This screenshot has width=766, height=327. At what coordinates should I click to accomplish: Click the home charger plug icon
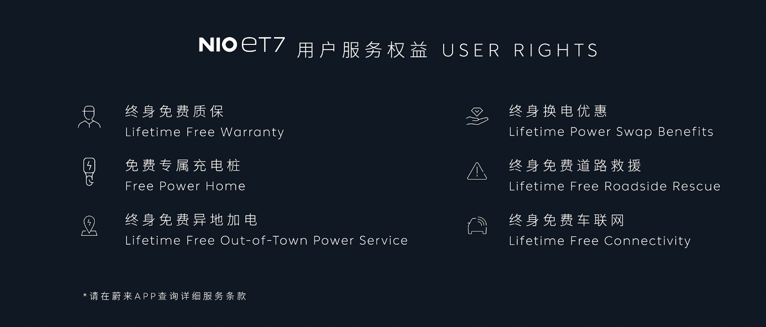(x=89, y=172)
